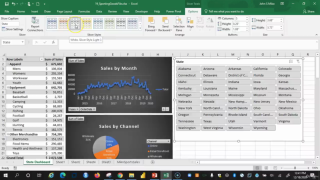The image size is (320, 180).
Task: Click Send Backward
Action: 165,24
